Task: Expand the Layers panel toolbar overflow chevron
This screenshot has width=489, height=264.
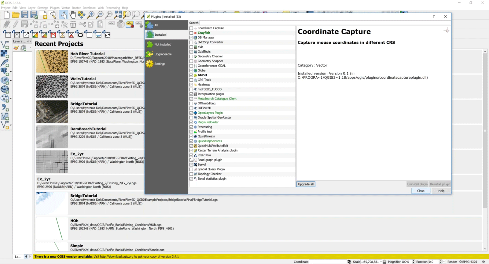Action: [x=30, y=48]
